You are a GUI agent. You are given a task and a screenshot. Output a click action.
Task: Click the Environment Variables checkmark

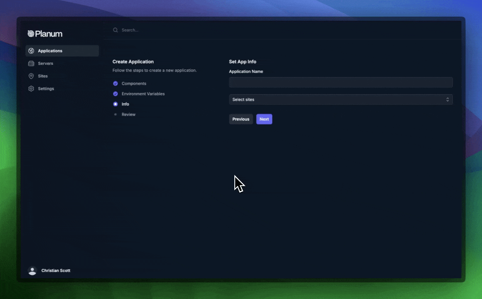pyautogui.click(x=115, y=93)
